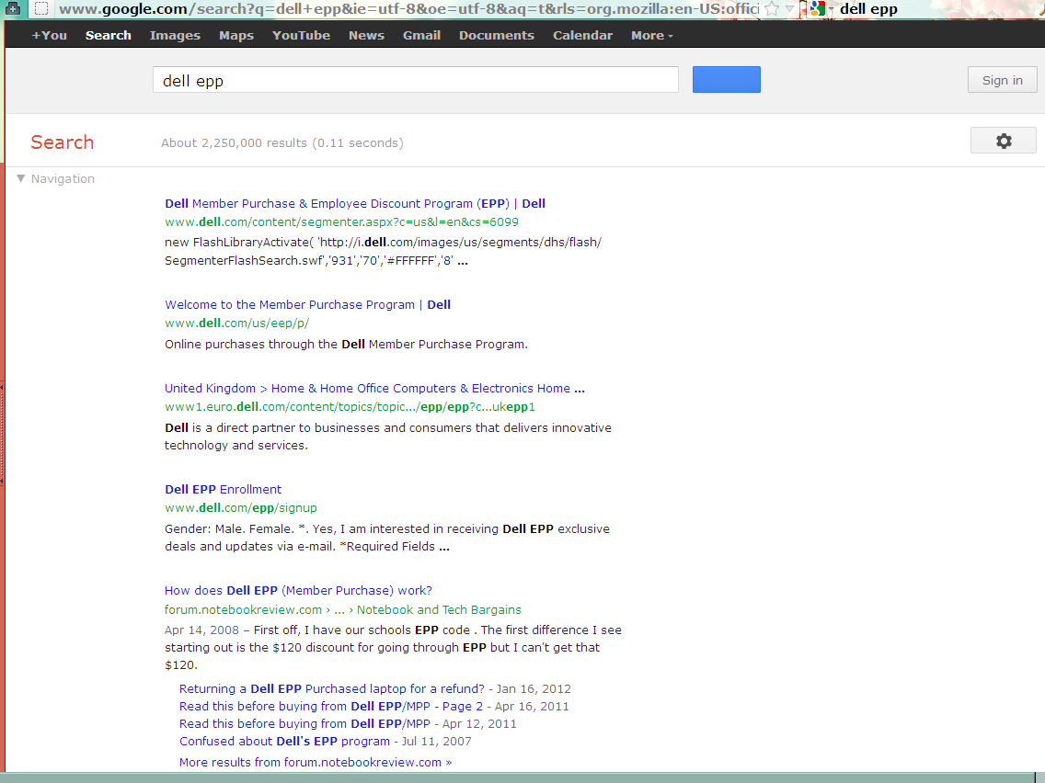The width and height of the screenshot is (1045, 783).
Task: Click the +You link
Action: click(50, 36)
